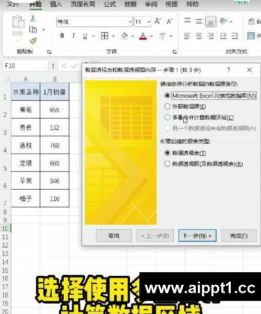Cancel the formula bar entry

[x=64, y=66]
